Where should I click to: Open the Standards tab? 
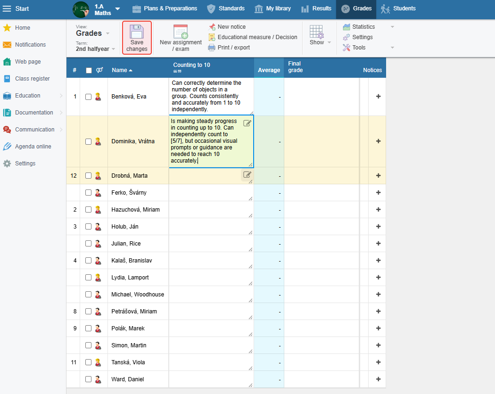pos(226,9)
